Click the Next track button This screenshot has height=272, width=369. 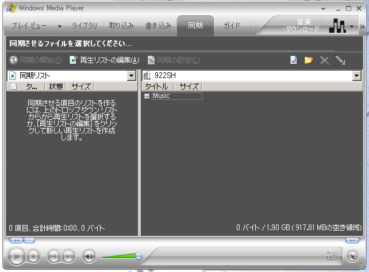click(68, 257)
